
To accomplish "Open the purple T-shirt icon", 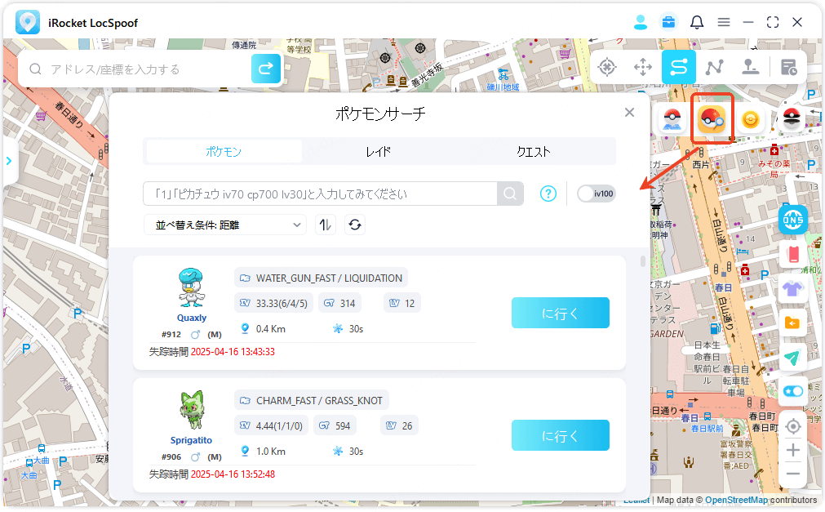I will [793, 288].
